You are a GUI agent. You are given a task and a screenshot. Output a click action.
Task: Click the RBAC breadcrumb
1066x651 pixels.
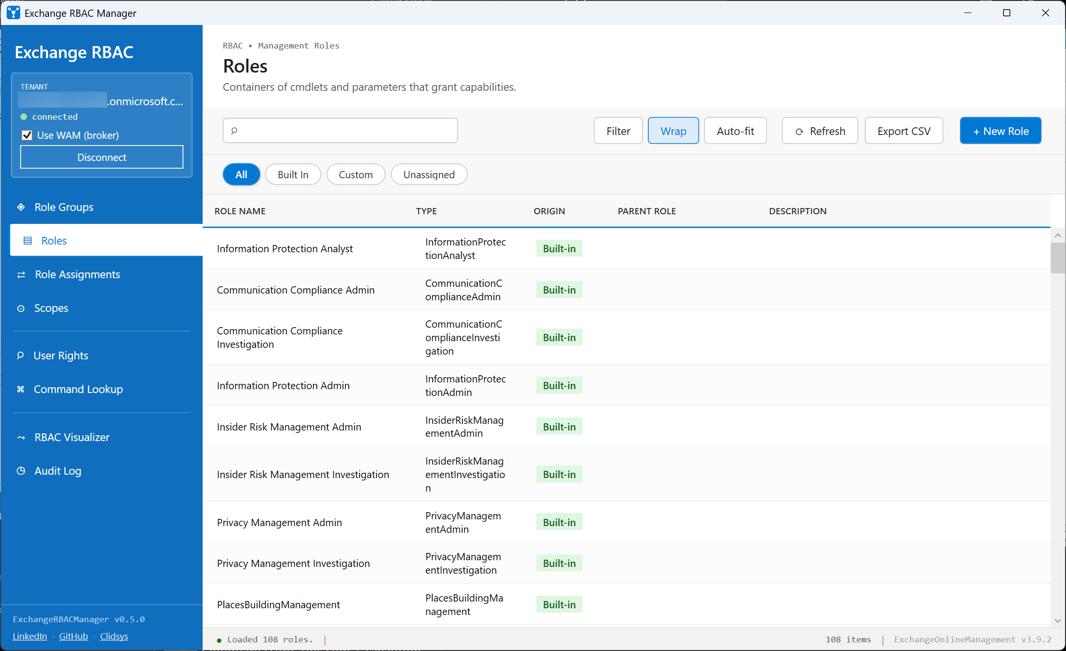pyautogui.click(x=233, y=46)
